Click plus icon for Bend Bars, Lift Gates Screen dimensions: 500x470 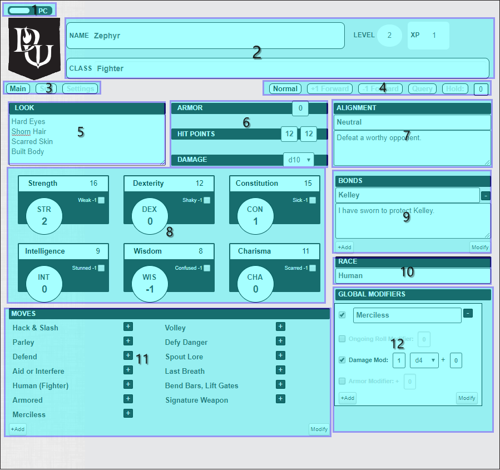[280, 384]
